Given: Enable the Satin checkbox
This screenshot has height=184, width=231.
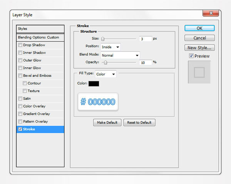Looking at the screenshot, I should (x=20, y=98).
